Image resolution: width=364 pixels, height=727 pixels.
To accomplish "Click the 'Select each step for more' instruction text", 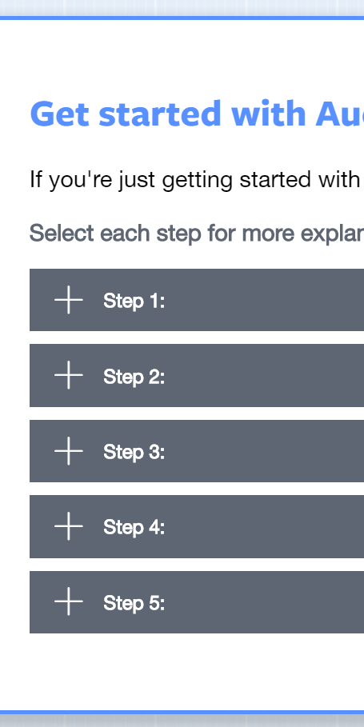I will [x=197, y=233].
